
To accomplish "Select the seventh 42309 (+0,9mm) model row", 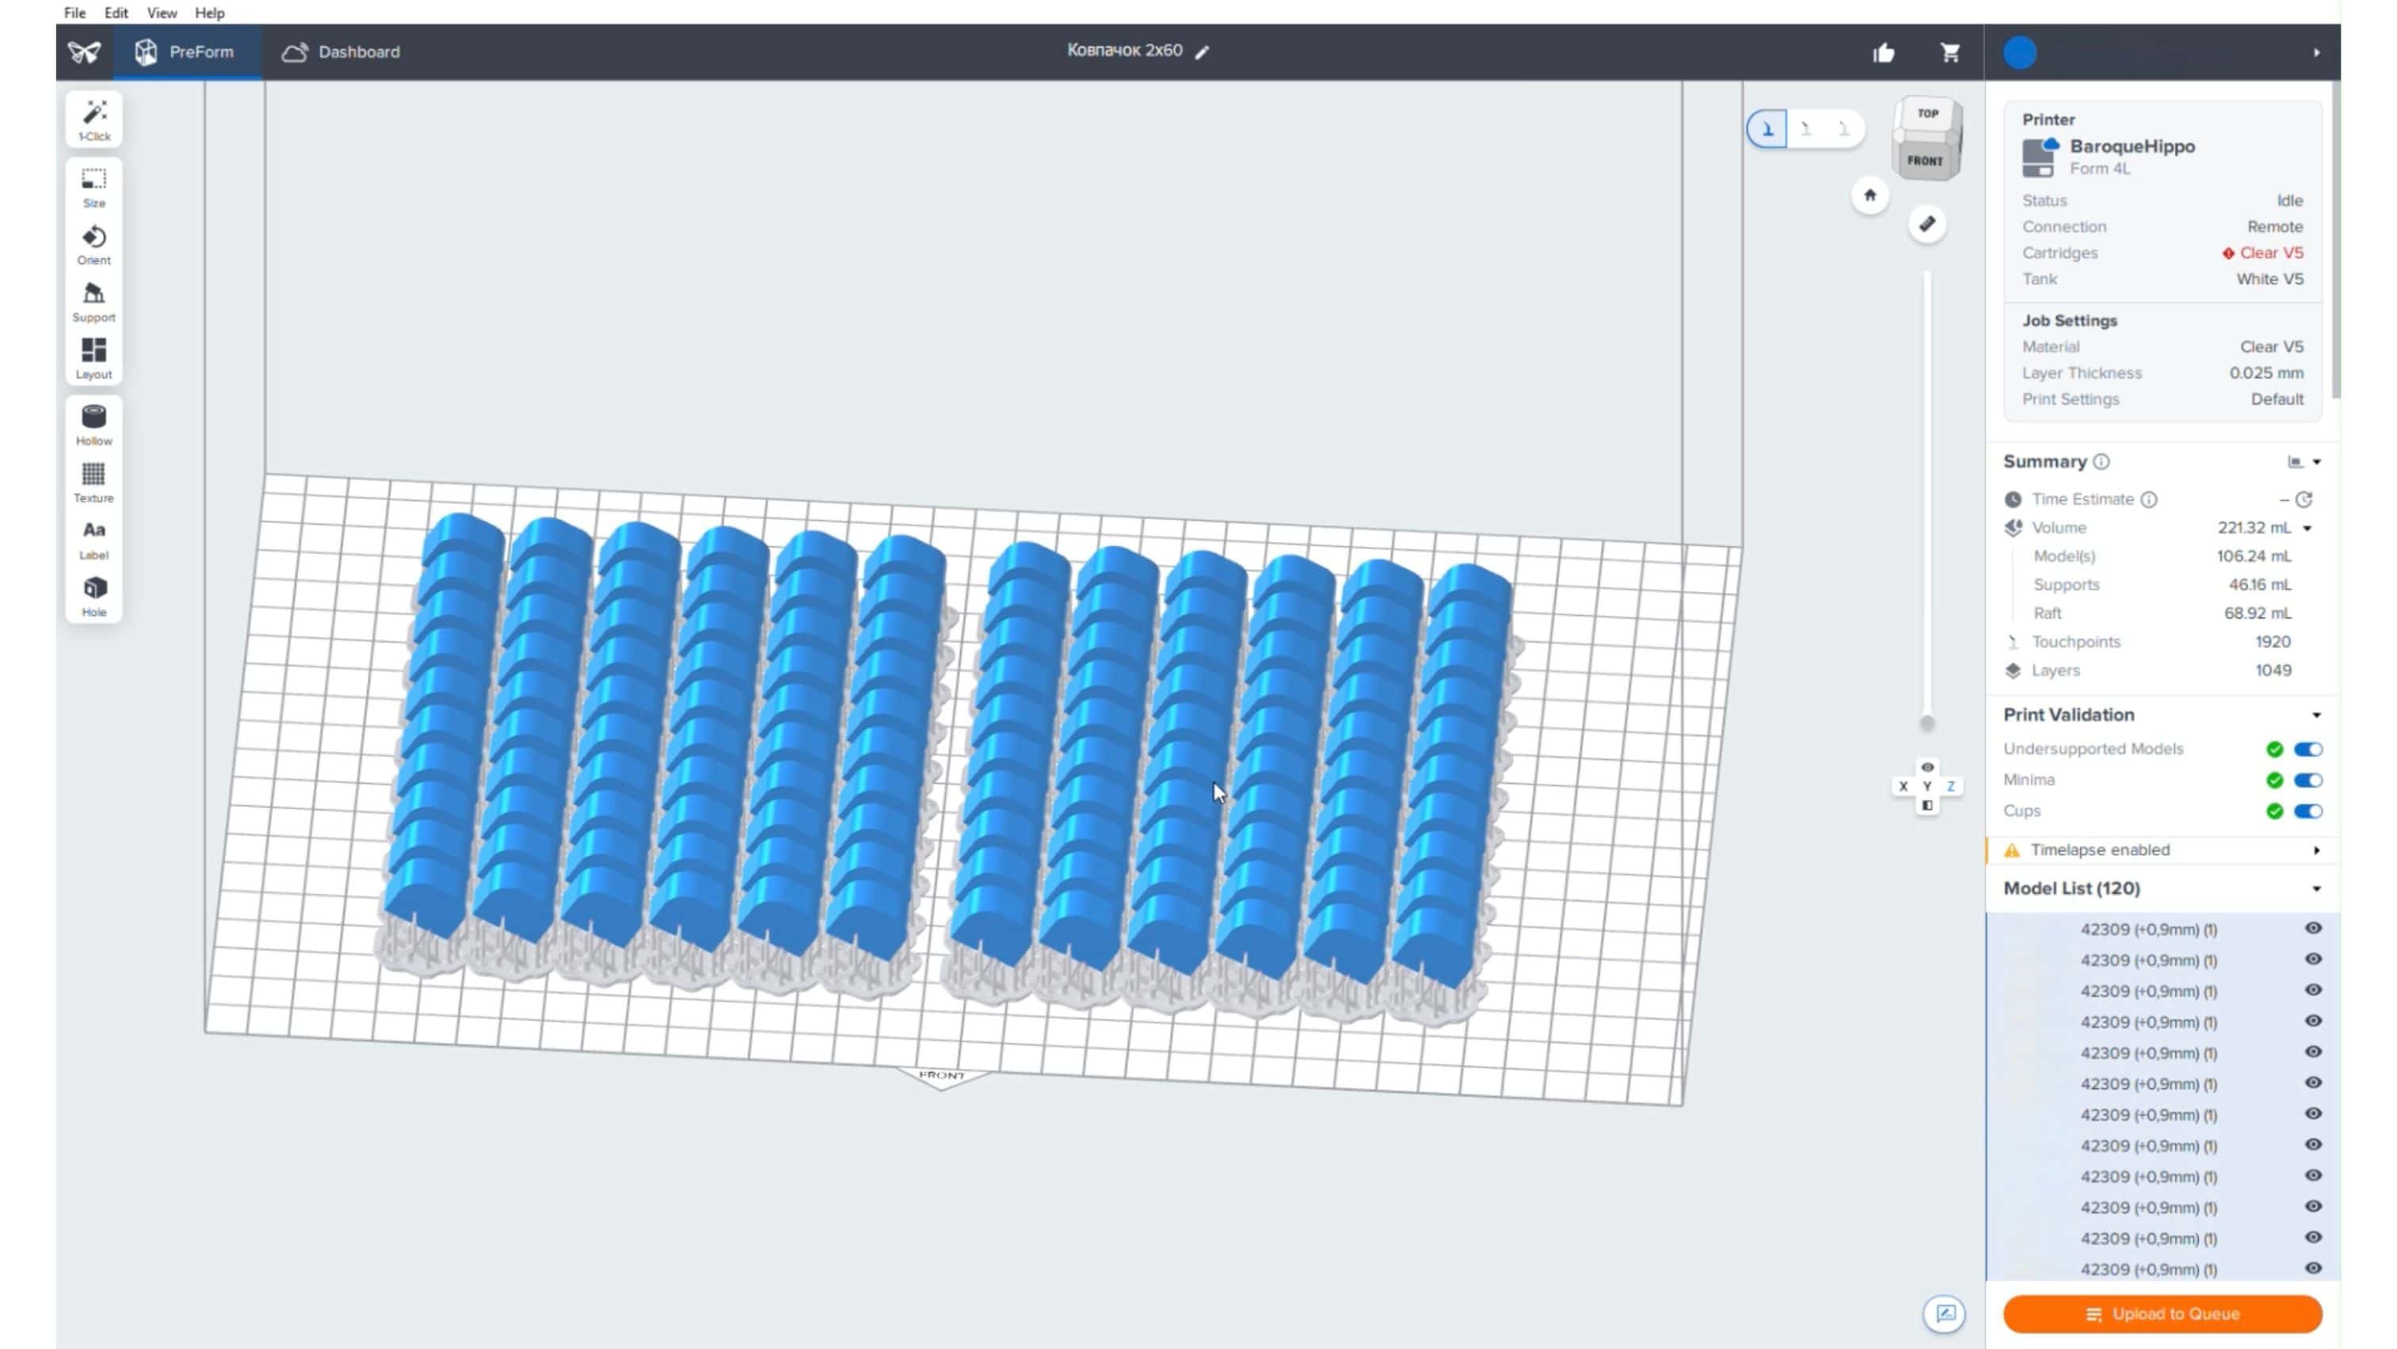I will coord(2162,1114).
